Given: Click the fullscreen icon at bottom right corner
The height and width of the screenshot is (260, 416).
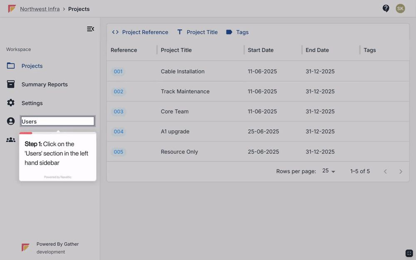Looking at the screenshot, I should coord(409,253).
